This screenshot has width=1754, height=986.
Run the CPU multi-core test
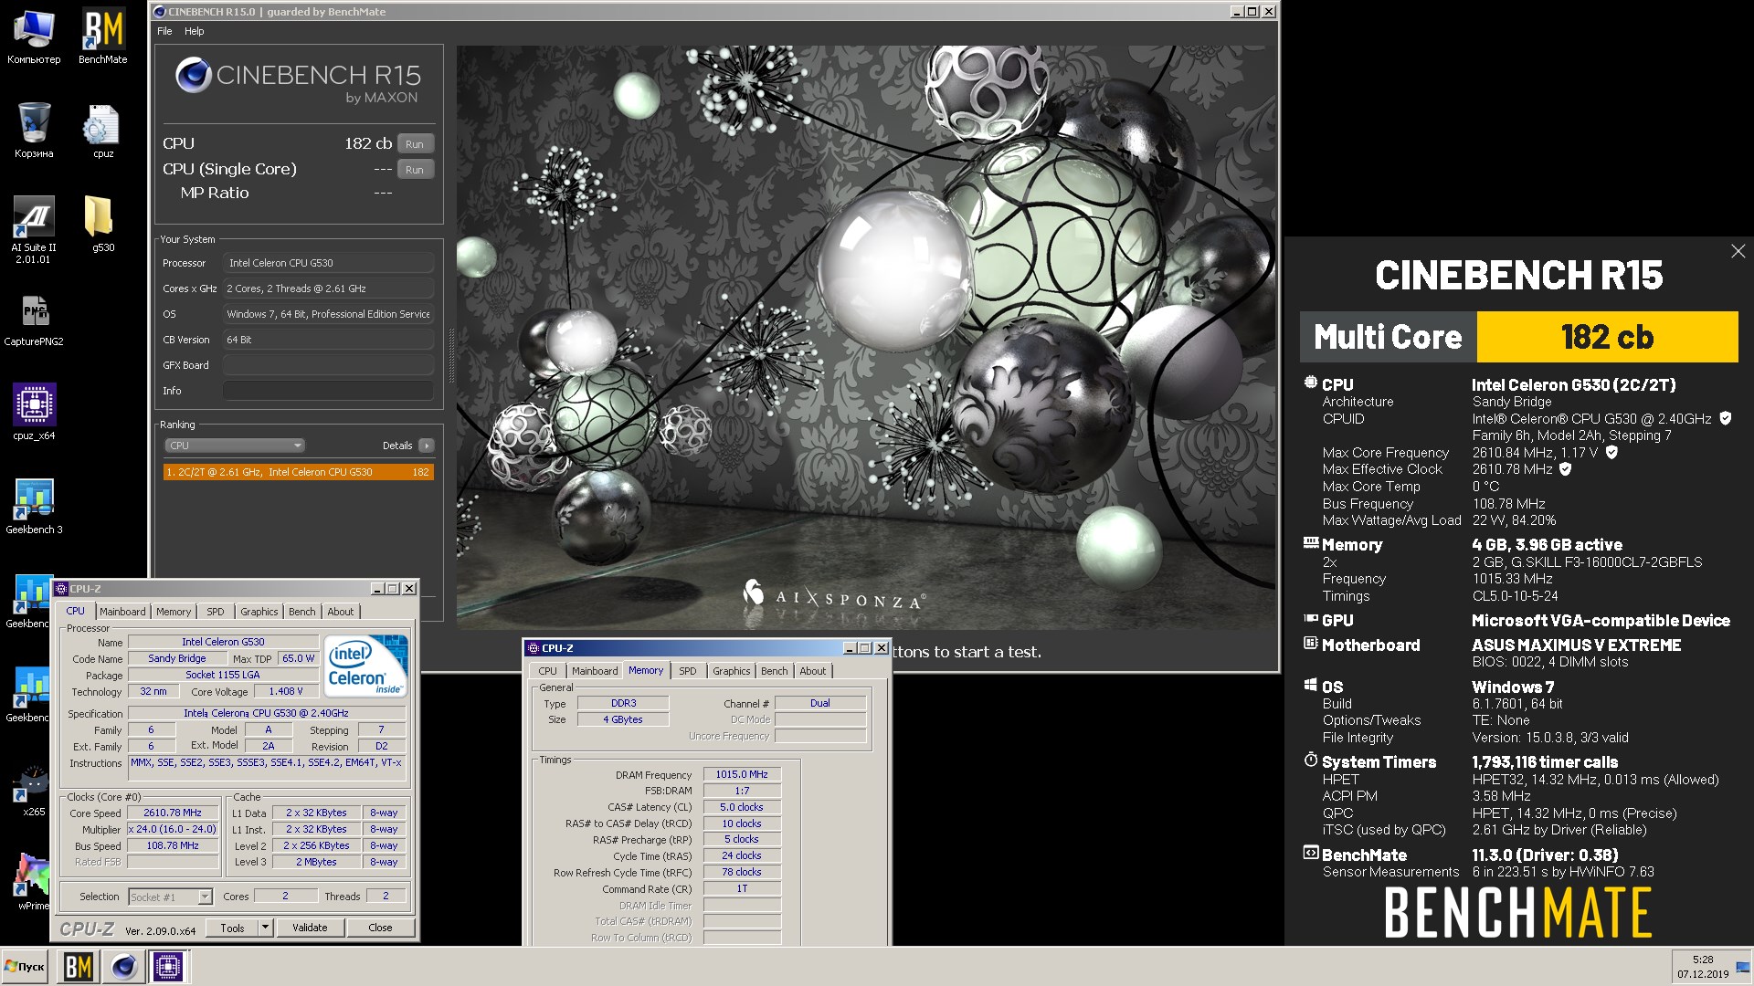coord(415,144)
